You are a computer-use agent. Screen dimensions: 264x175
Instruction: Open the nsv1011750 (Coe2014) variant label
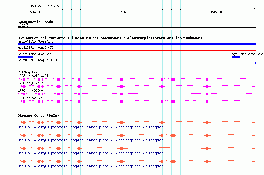(x=36, y=54)
